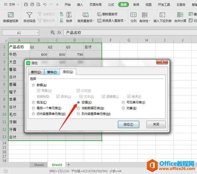The height and width of the screenshot is (174, 197).
Task: Expand quick access toolbar customize arrow
Action: pos(57,5)
